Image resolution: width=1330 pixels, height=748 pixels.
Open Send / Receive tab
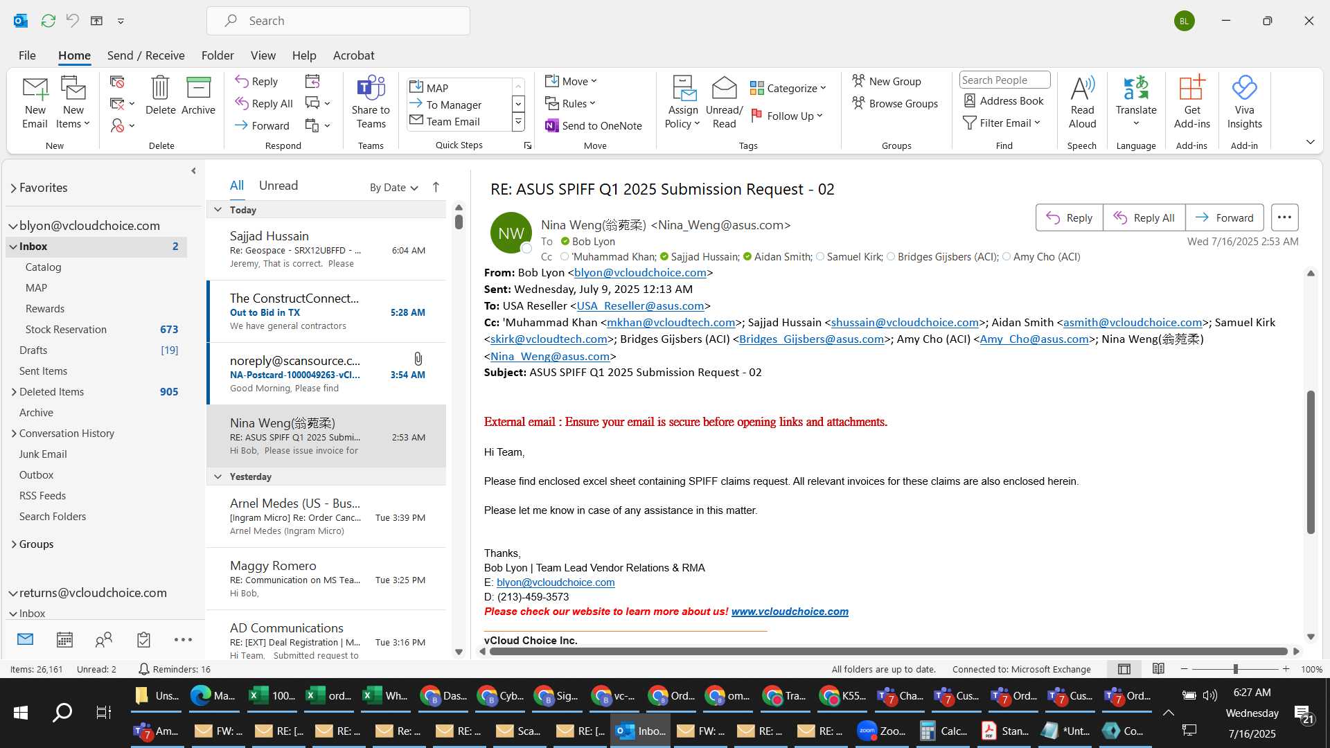pos(145,55)
